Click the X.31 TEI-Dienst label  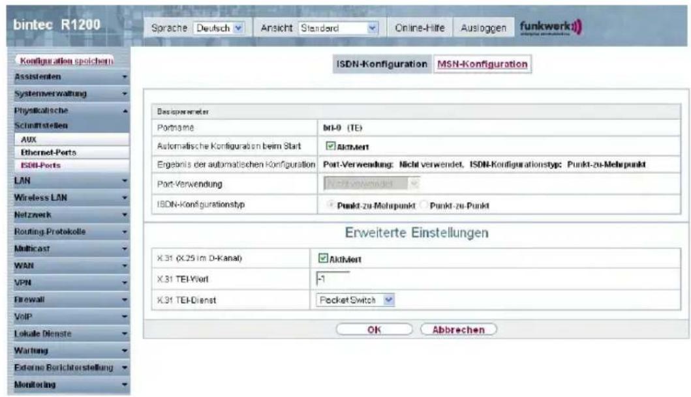(187, 300)
